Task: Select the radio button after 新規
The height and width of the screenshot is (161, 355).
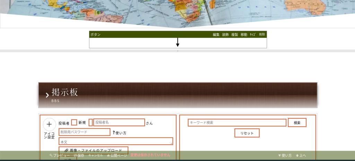Action: click(91, 122)
